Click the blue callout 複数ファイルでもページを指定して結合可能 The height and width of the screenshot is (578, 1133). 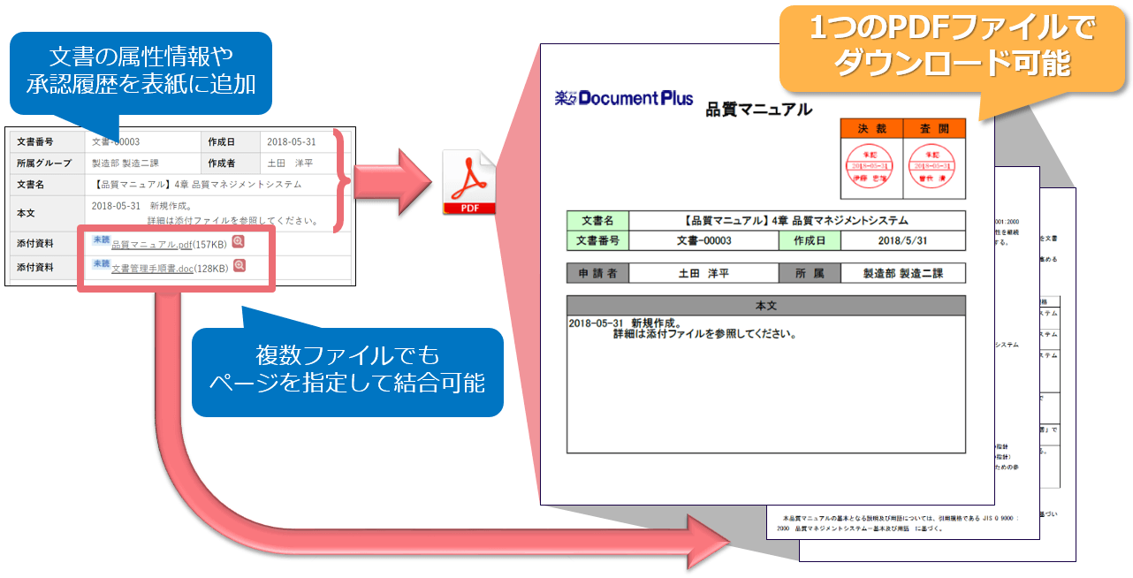[x=347, y=371]
